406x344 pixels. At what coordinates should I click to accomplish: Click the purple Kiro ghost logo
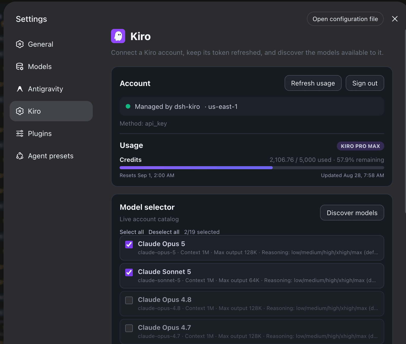(x=118, y=36)
